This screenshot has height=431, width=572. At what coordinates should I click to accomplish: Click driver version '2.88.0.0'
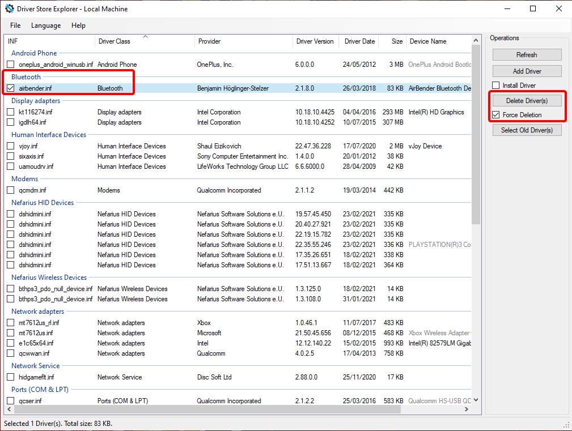coord(307,377)
